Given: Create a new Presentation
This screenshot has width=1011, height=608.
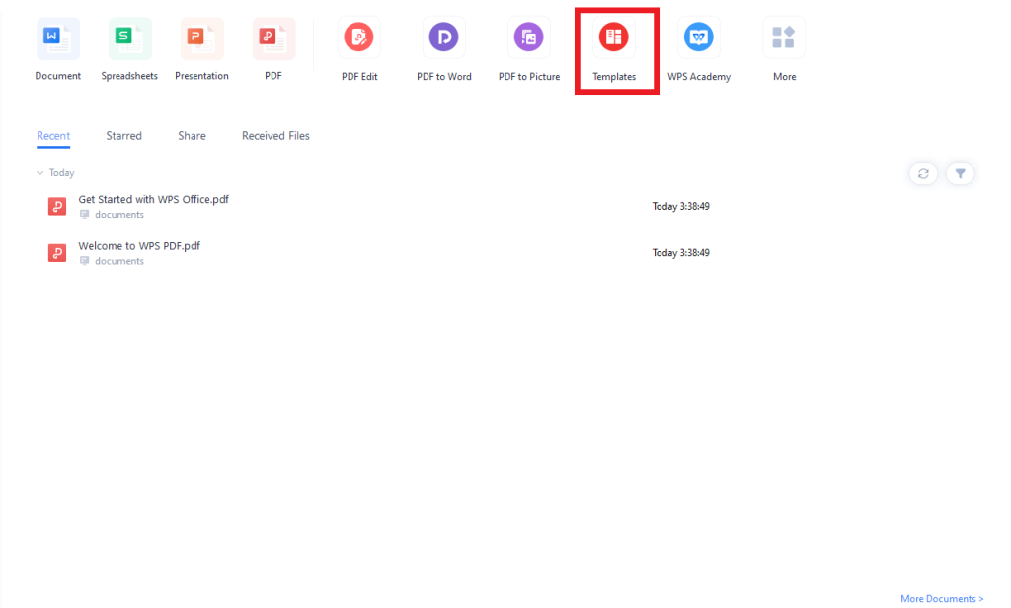Looking at the screenshot, I should point(201,38).
